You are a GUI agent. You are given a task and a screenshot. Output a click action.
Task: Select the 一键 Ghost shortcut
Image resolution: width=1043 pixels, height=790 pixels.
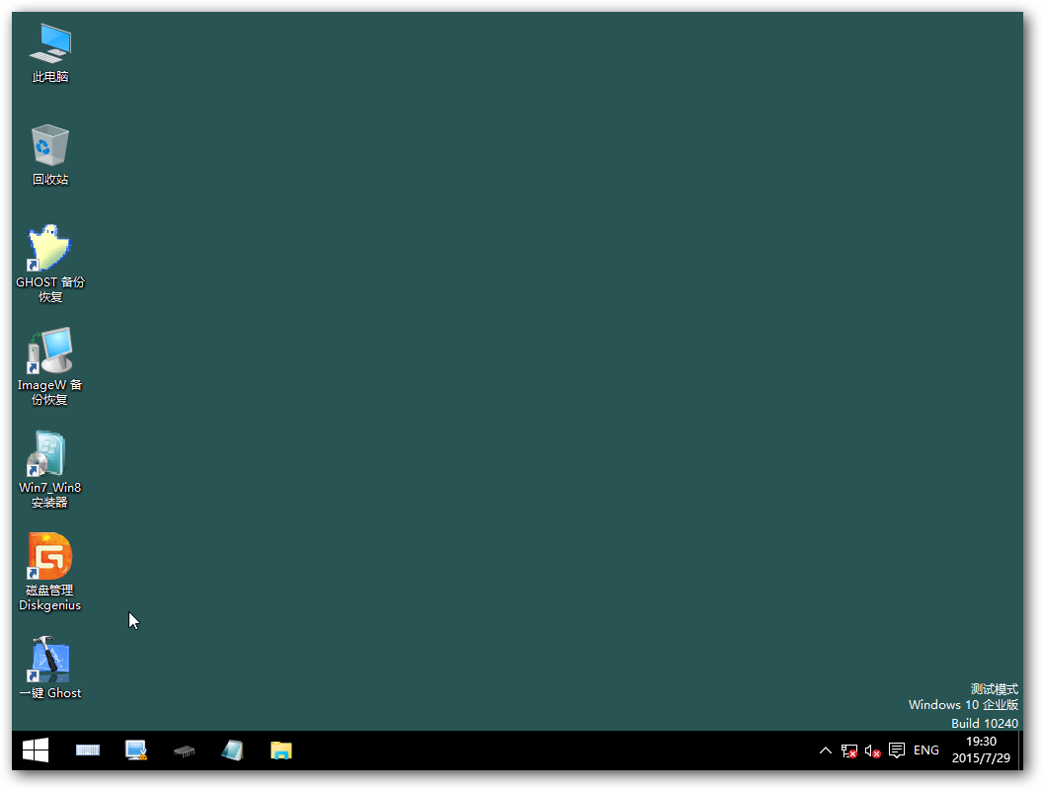[x=50, y=669]
